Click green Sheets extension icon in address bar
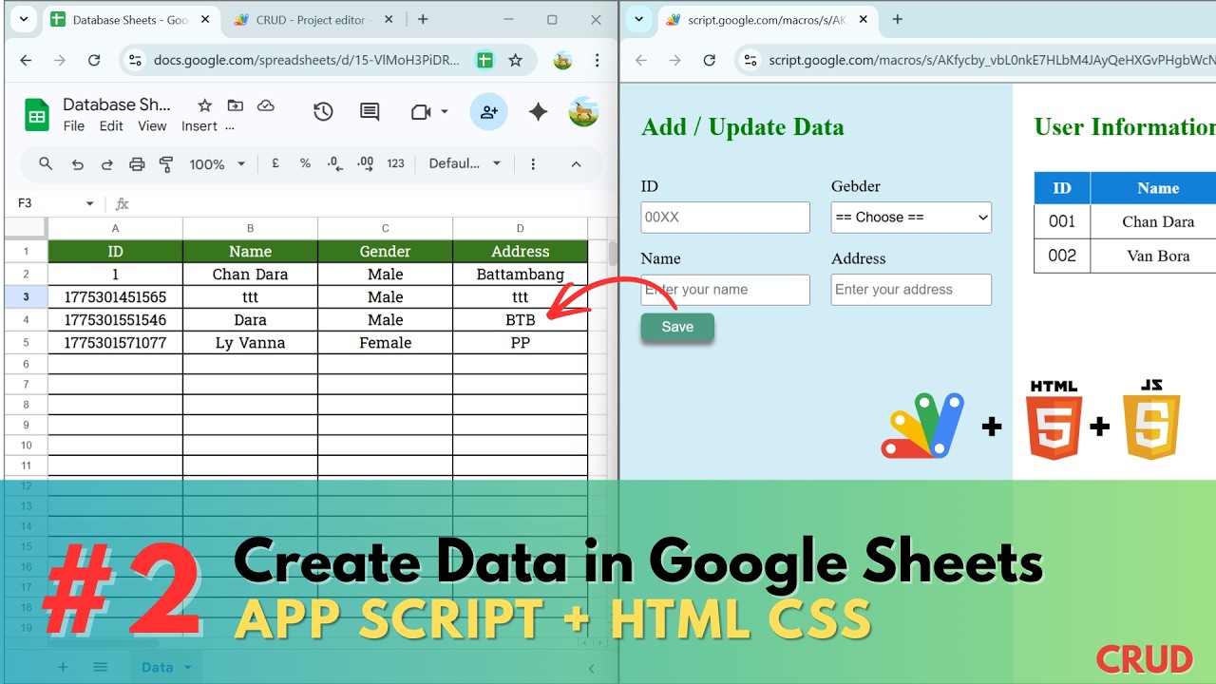The image size is (1216, 684). 484,60
